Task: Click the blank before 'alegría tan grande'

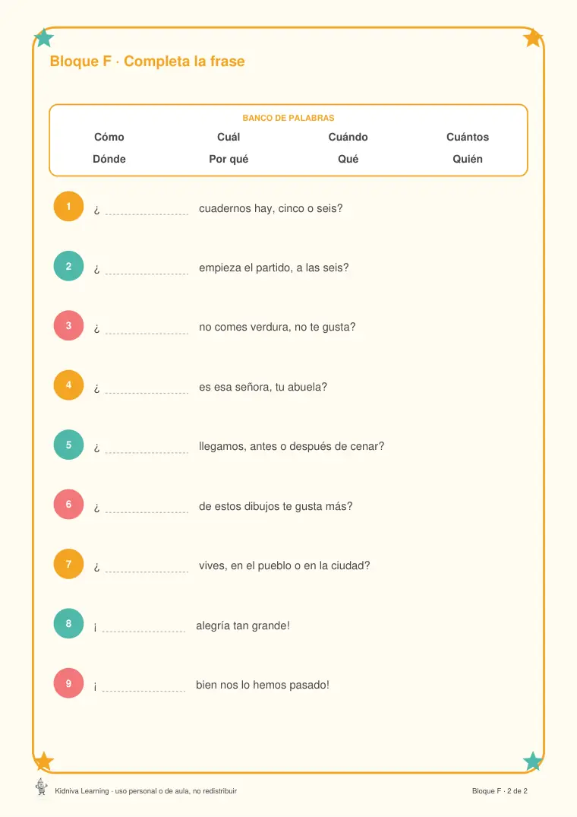Action: [144, 627]
